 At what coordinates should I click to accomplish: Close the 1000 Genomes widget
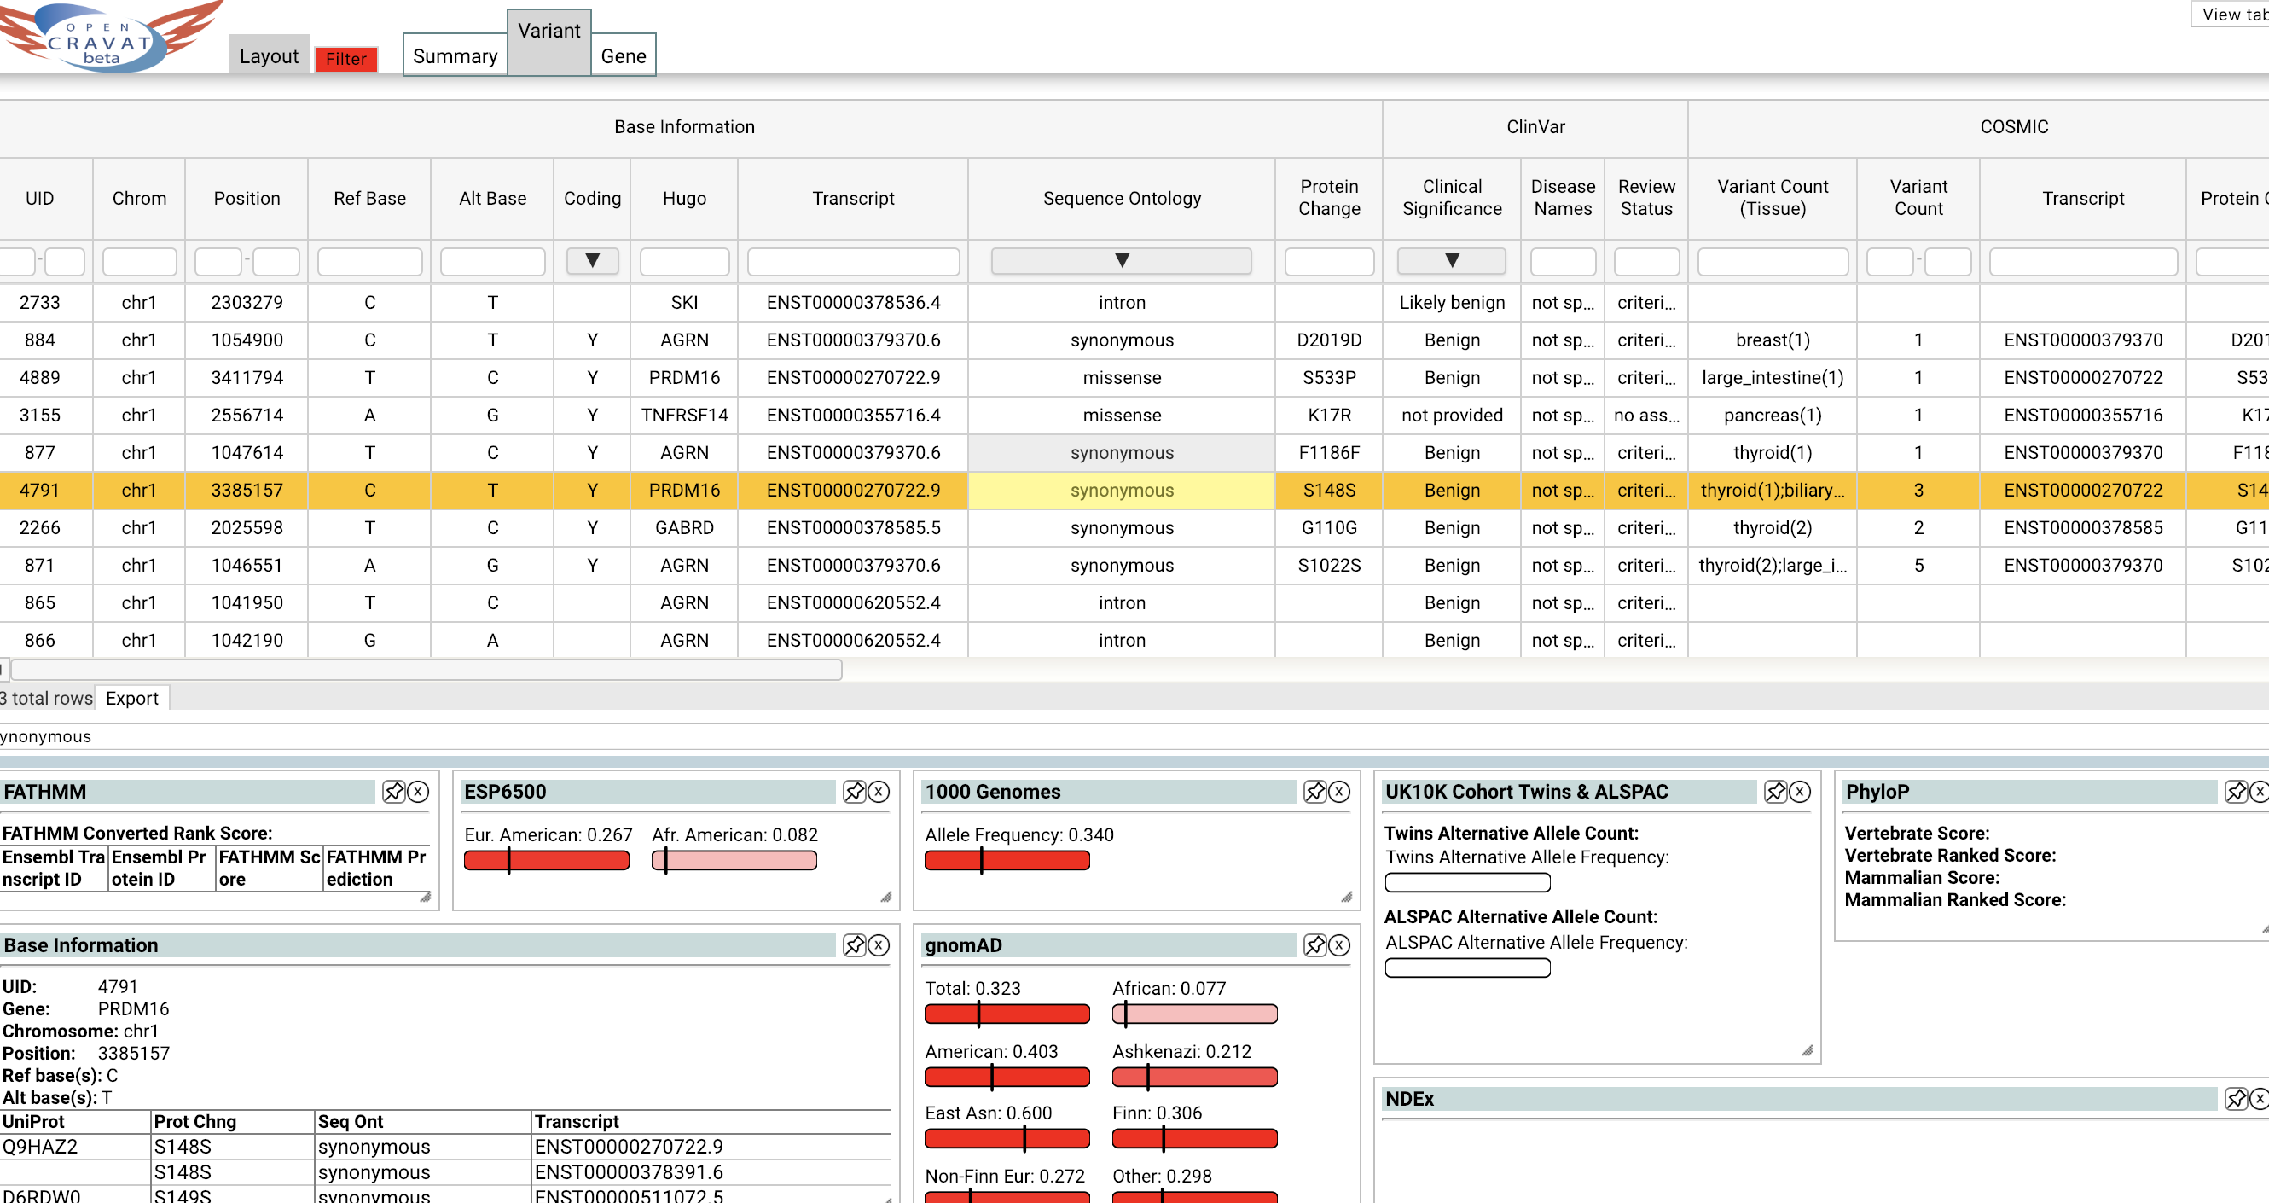(x=1340, y=792)
